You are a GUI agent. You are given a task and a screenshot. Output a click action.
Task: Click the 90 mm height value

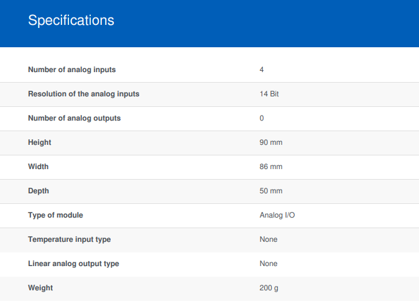[271, 142]
